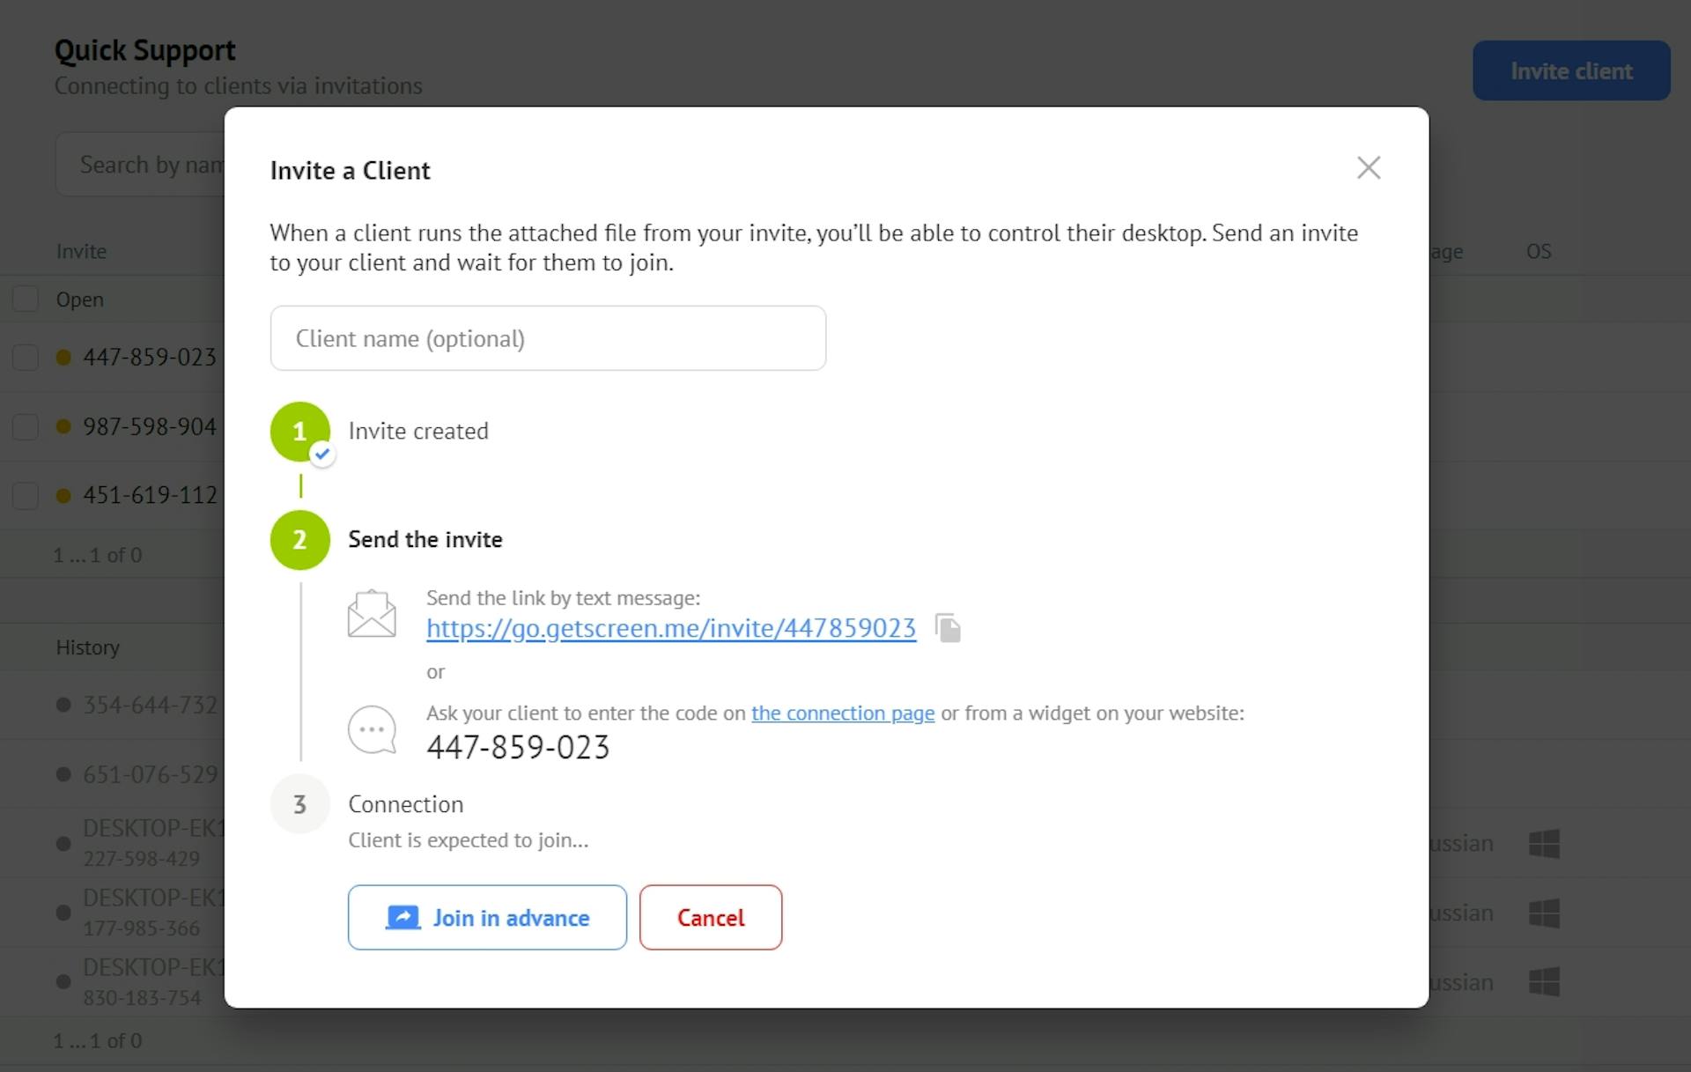Click the share arrow icon inside Join in advance

pos(402,917)
